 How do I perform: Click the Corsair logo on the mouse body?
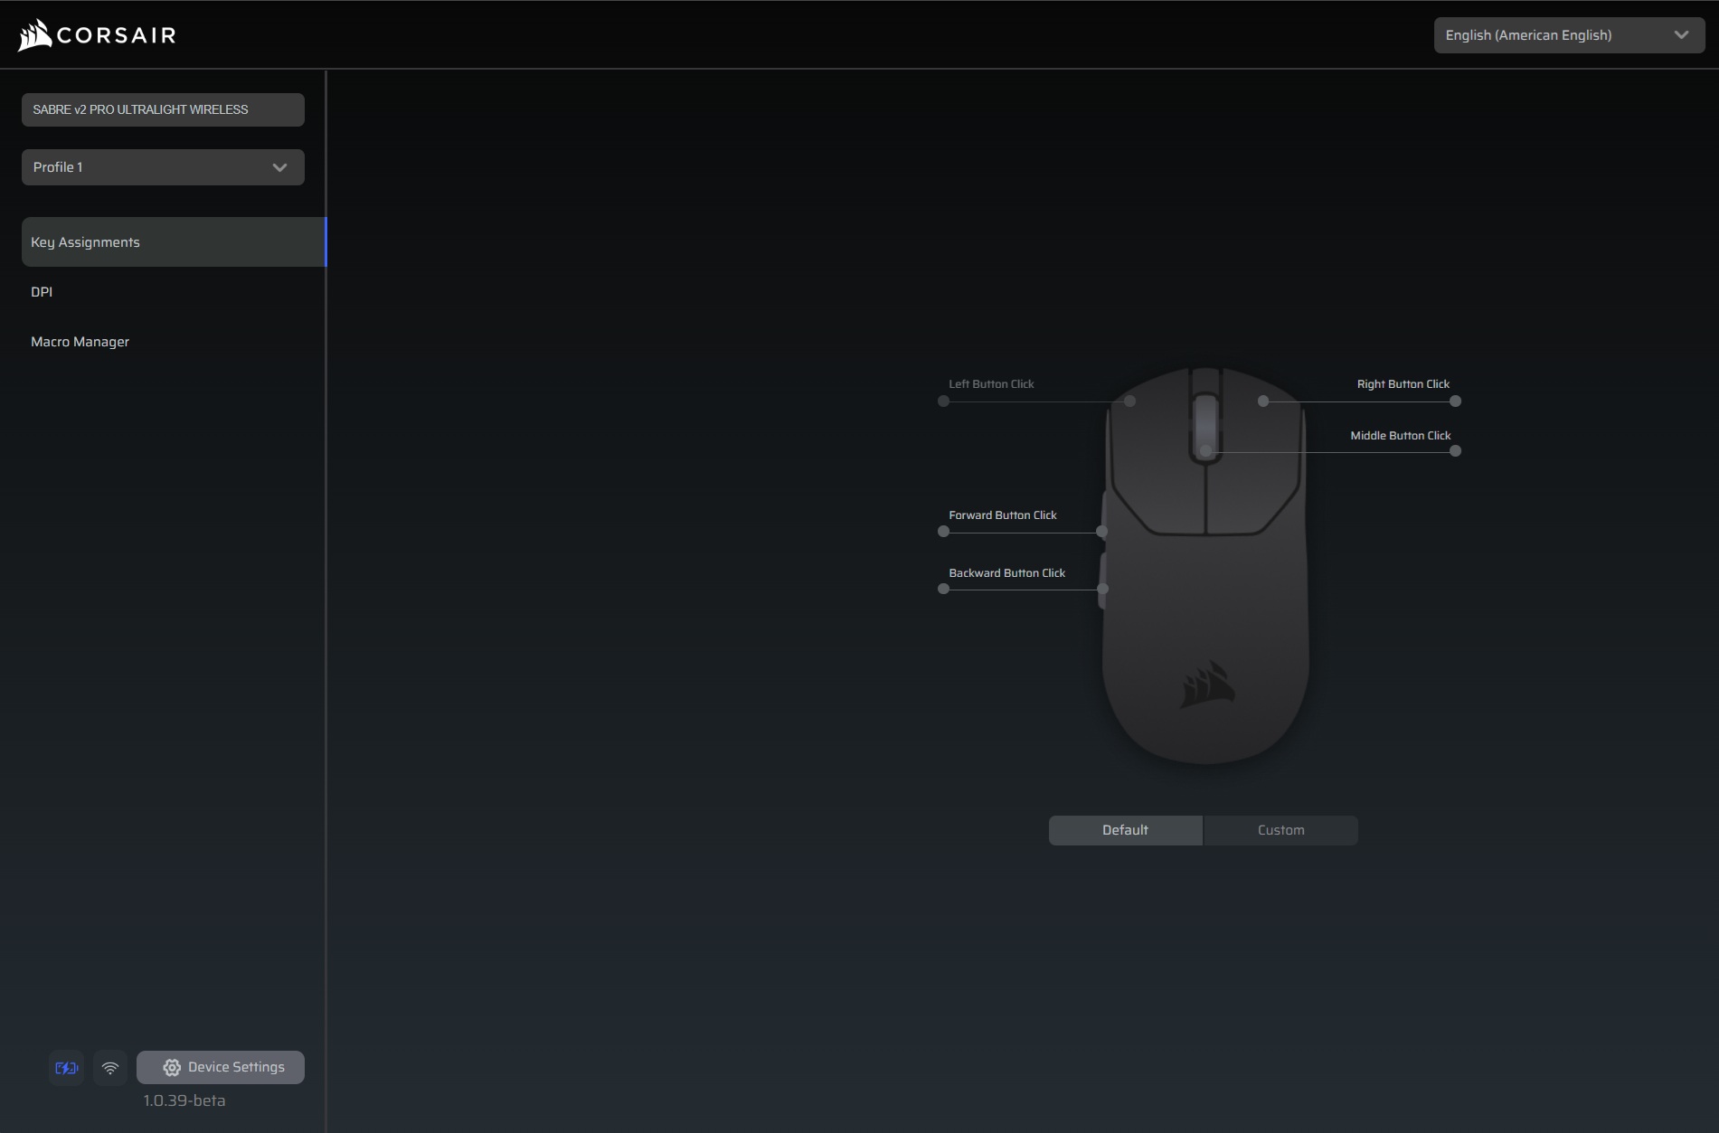[1207, 685]
